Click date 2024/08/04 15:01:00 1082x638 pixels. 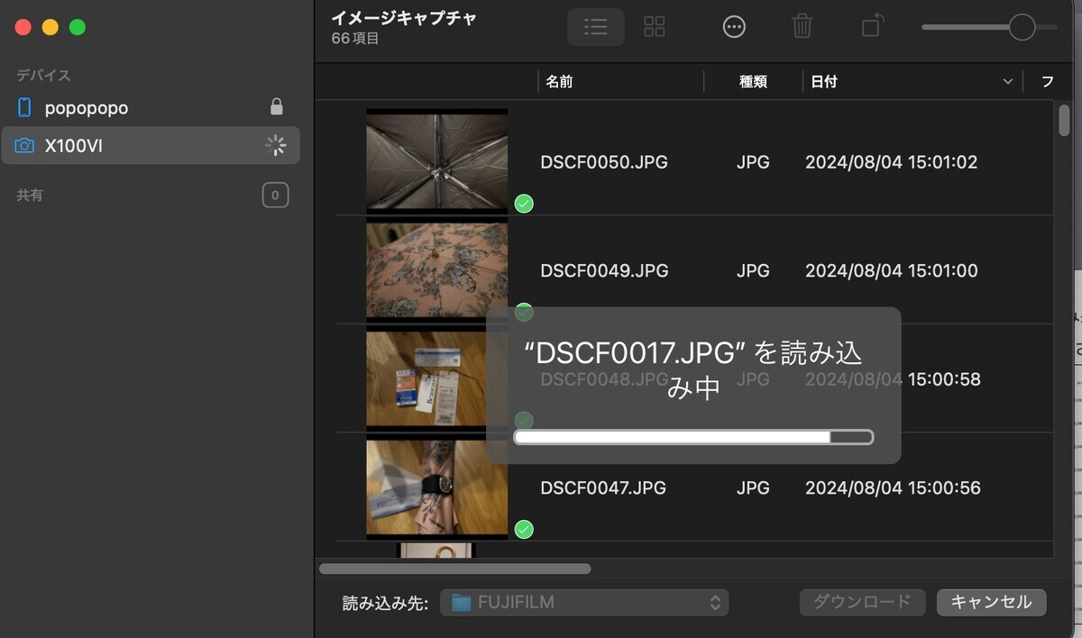[x=891, y=270]
